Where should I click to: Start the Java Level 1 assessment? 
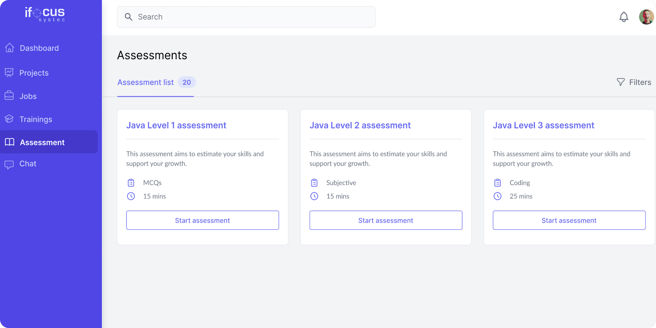(203, 220)
